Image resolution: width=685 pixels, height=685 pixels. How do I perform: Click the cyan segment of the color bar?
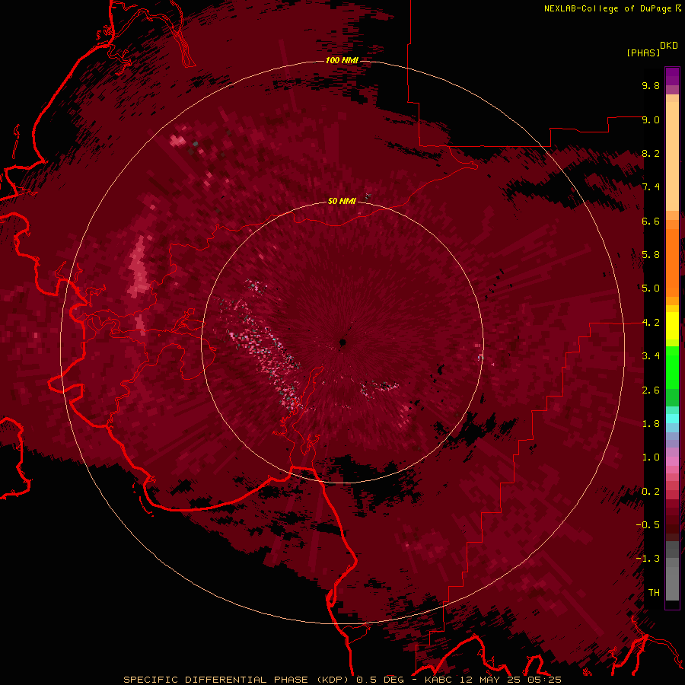coord(672,419)
